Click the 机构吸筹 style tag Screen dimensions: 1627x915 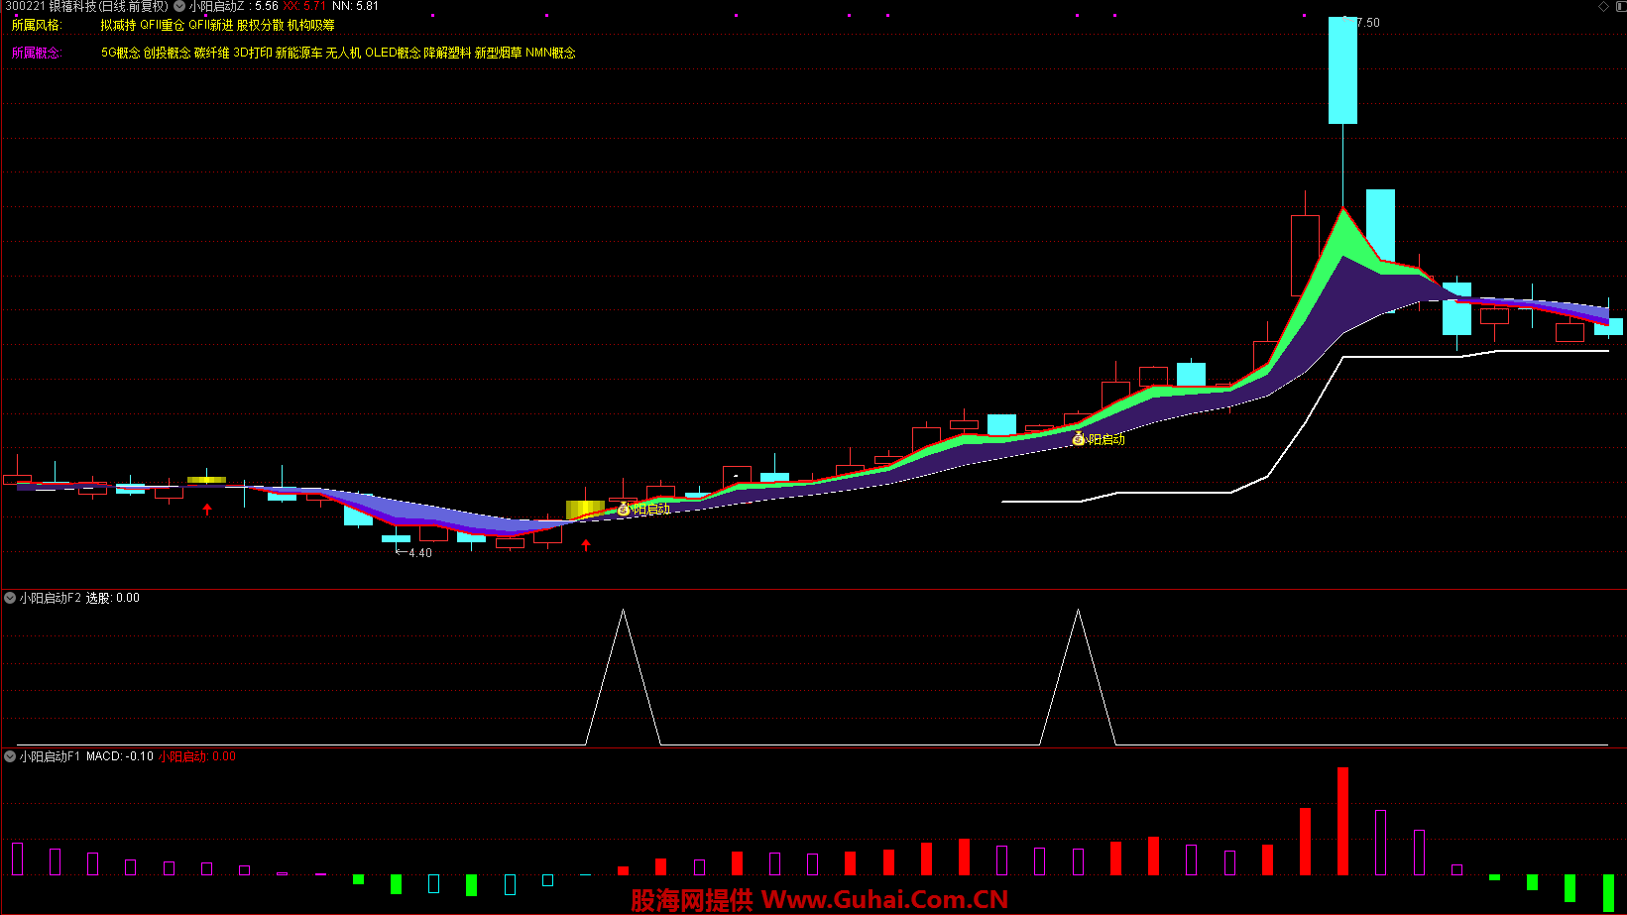[x=311, y=25]
